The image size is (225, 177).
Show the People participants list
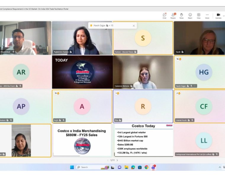click(173, 15)
